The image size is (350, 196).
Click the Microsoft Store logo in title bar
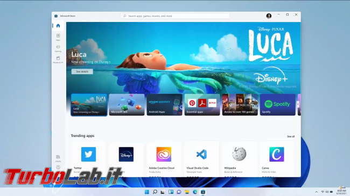[56, 16]
